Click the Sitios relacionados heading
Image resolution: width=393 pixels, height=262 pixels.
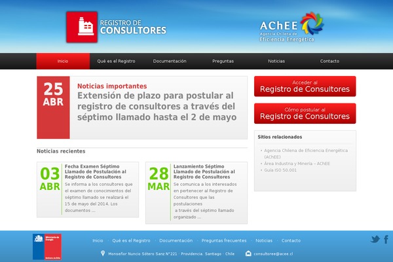pyautogui.click(x=280, y=137)
